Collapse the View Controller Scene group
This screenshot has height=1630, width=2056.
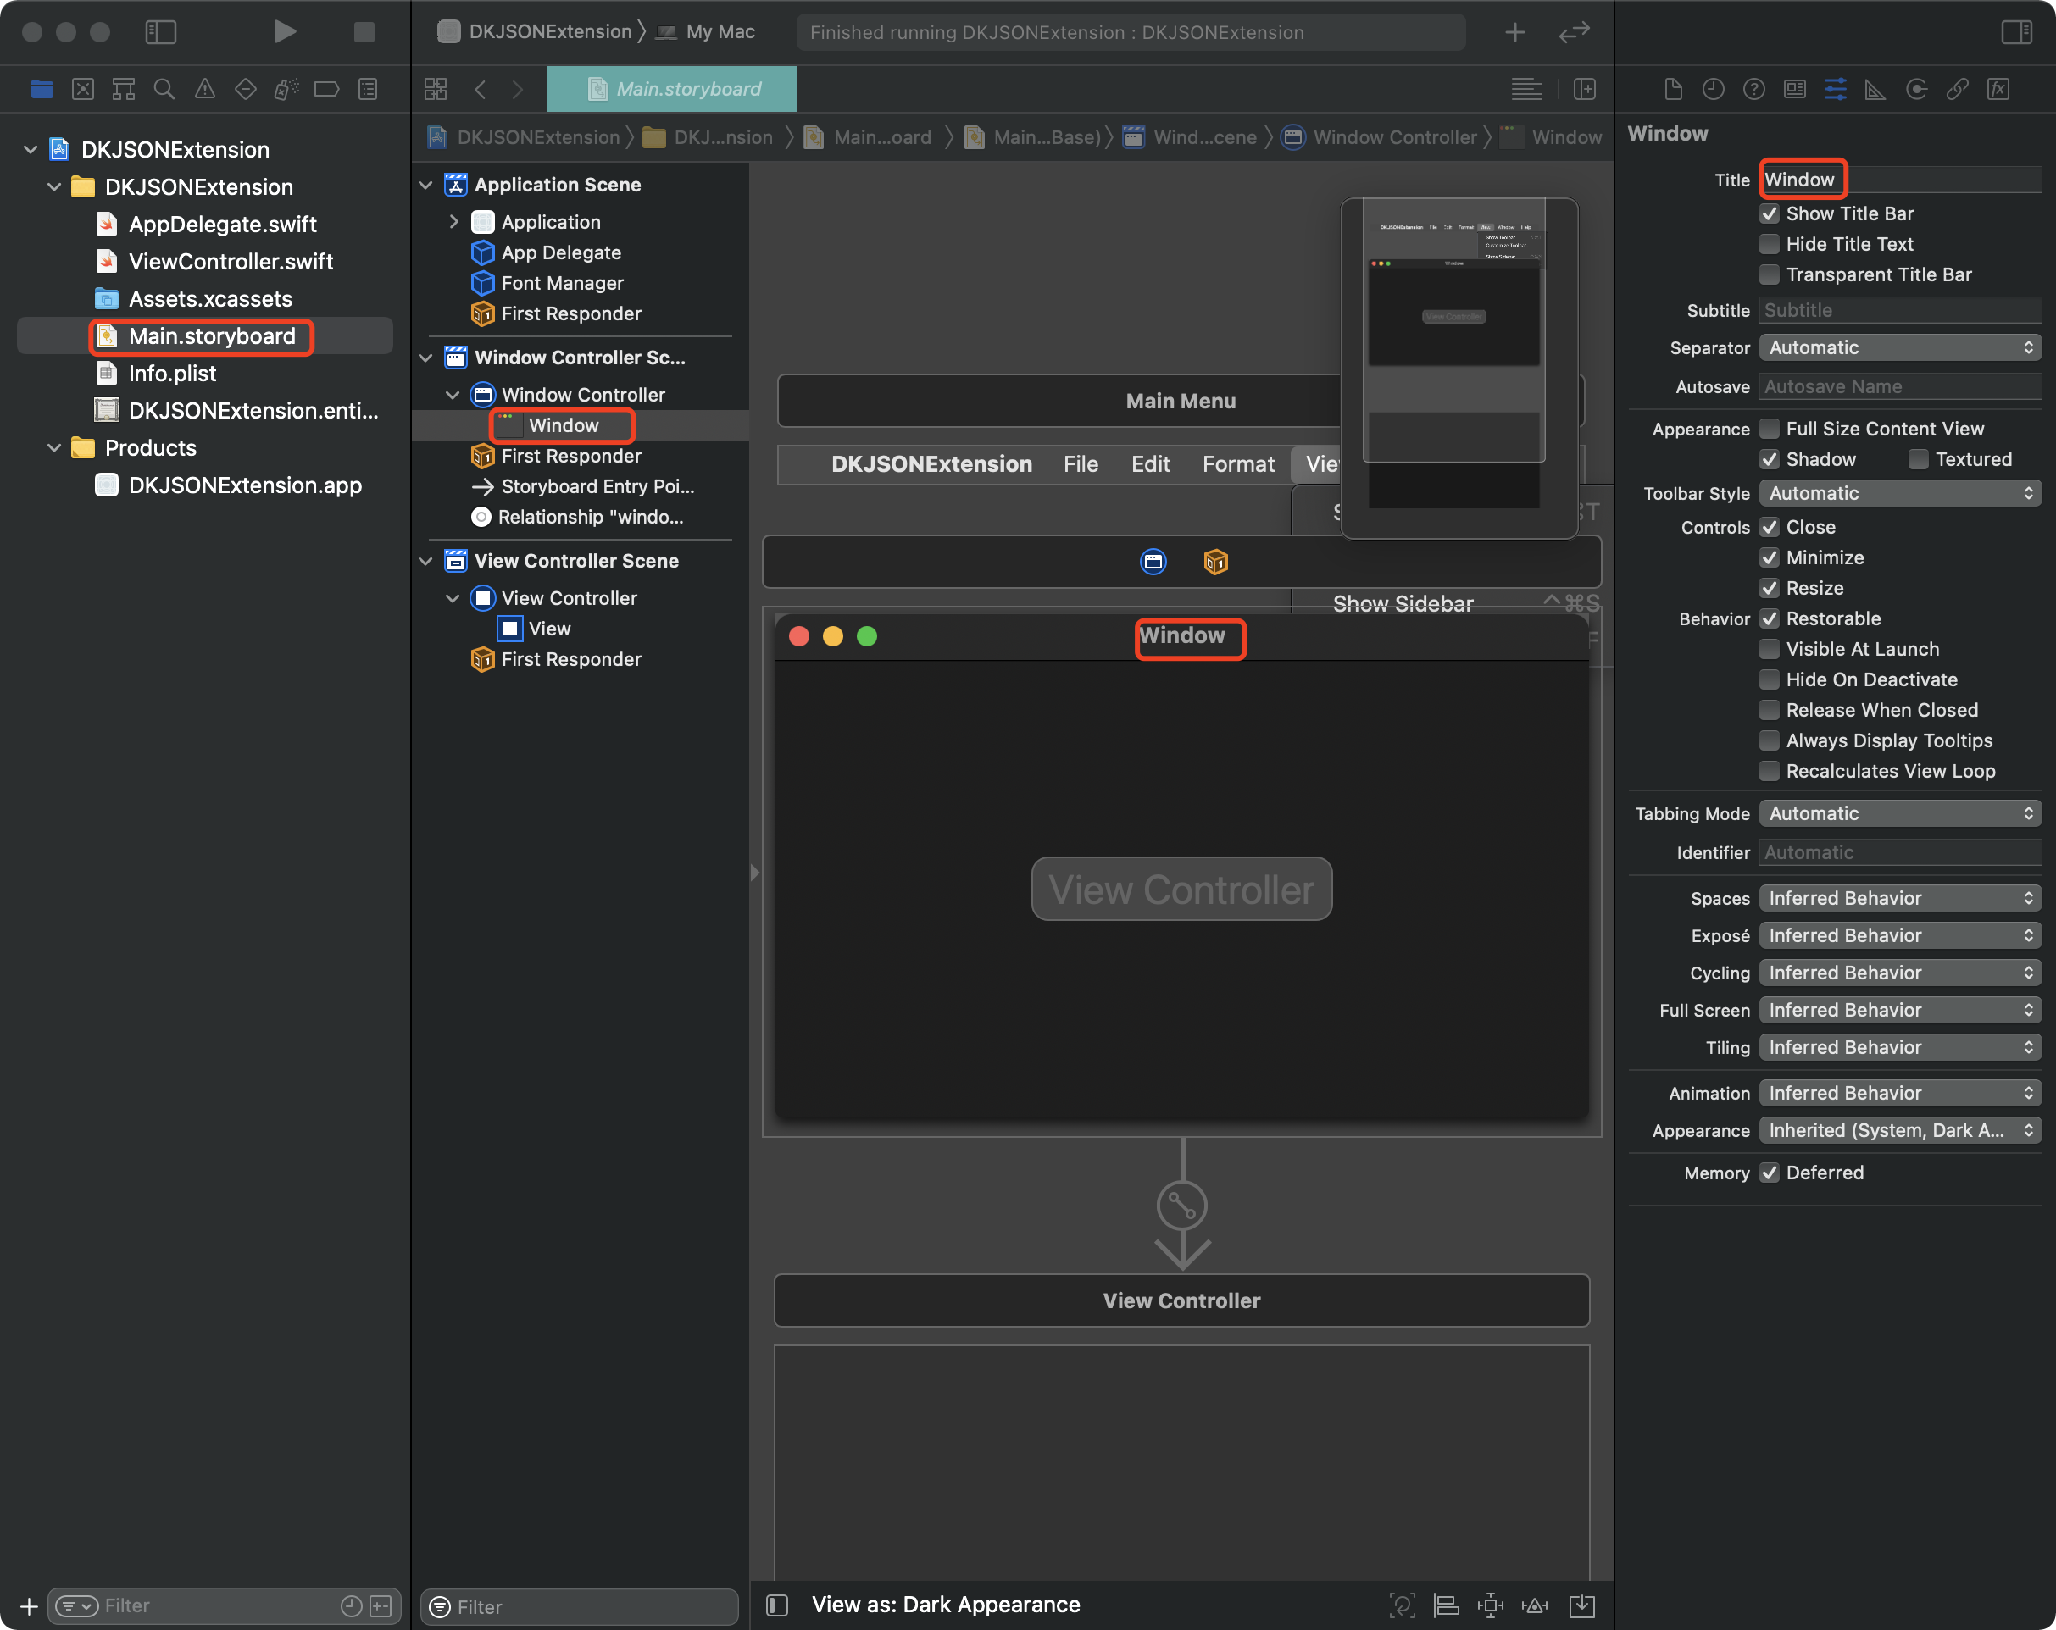tap(426, 561)
